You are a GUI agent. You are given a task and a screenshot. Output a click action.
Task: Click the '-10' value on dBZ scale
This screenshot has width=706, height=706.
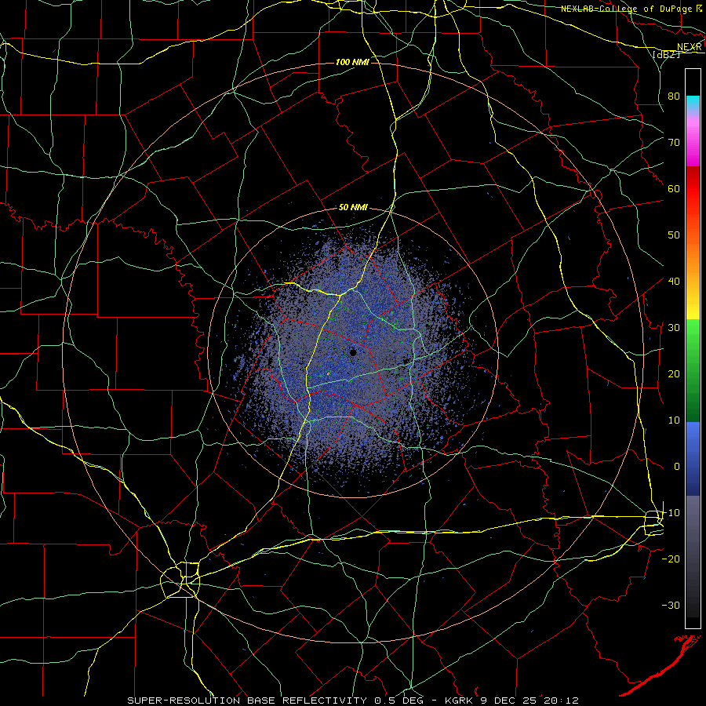(671, 513)
